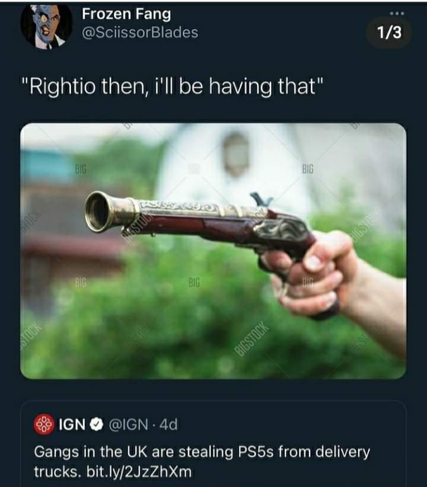Open the Frozen Fang display name

(126, 15)
